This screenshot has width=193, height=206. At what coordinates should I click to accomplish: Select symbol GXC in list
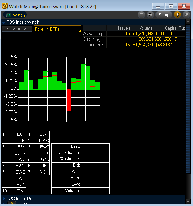point(38,159)
